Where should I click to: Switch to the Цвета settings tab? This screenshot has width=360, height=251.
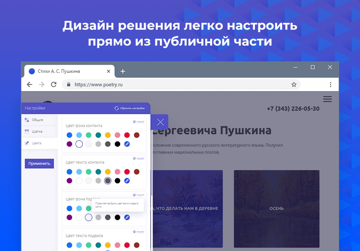(x=37, y=143)
